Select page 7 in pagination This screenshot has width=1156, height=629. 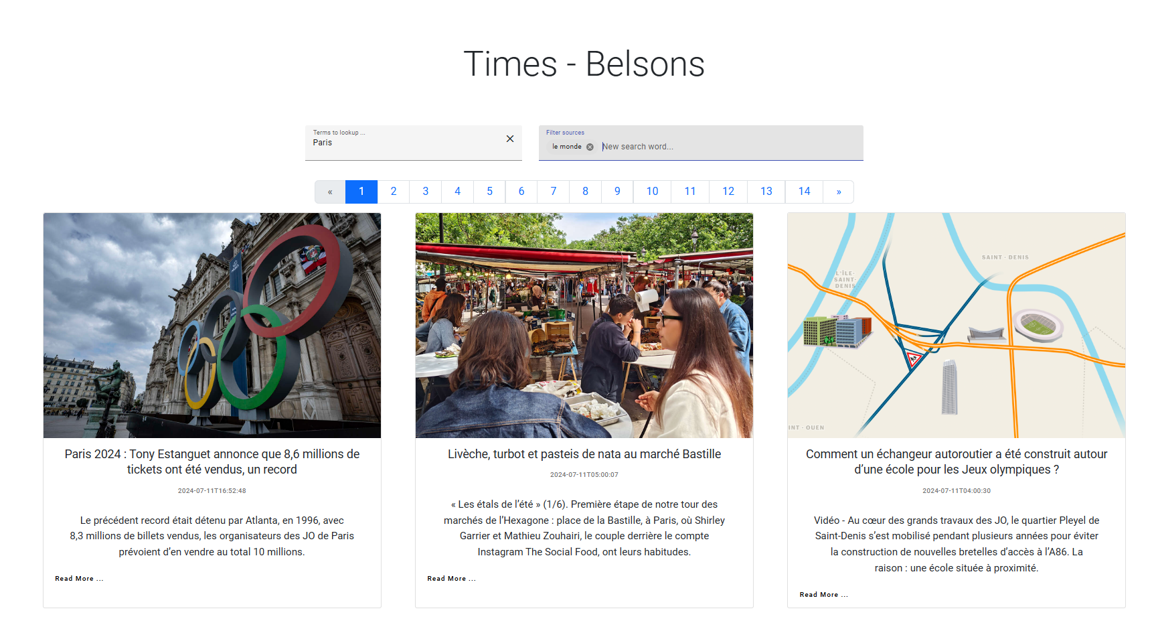pos(554,192)
